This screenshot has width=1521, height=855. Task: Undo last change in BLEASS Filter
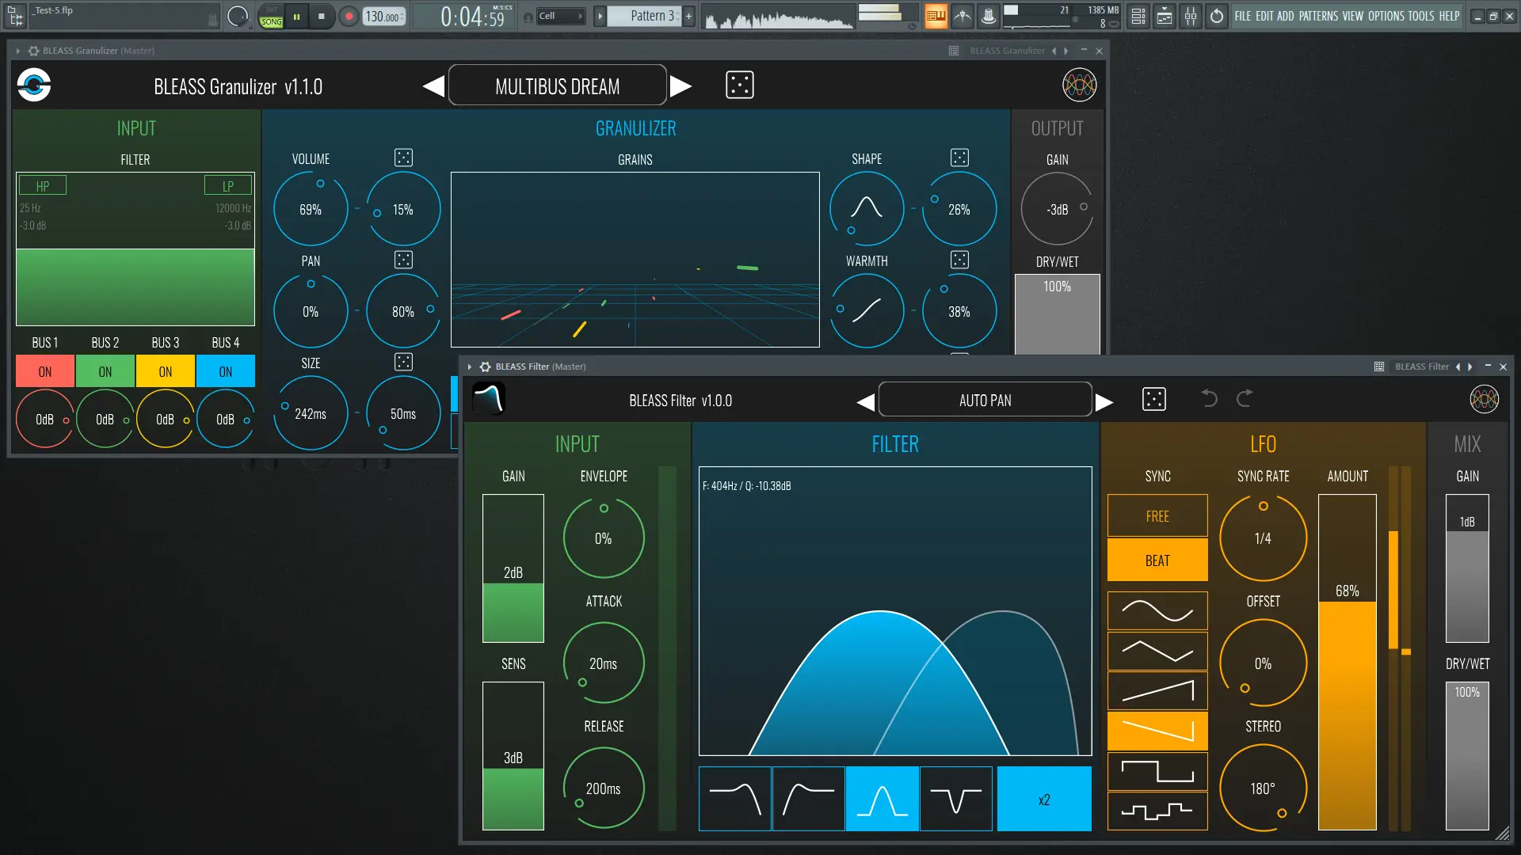click(1209, 399)
